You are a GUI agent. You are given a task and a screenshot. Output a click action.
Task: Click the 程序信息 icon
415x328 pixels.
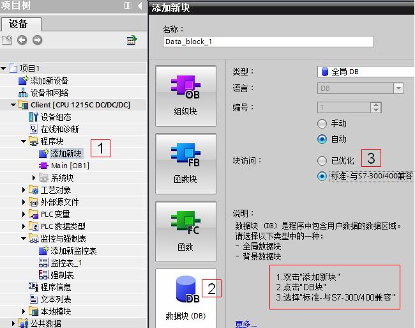33,287
